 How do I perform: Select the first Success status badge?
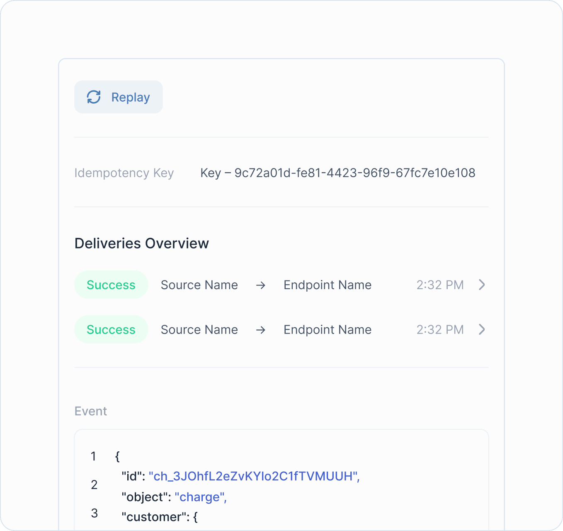tap(111, 285)
